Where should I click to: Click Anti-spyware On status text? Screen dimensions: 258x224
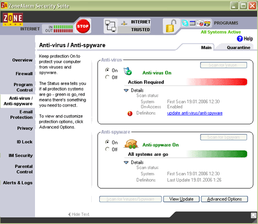tap(161, 145)
